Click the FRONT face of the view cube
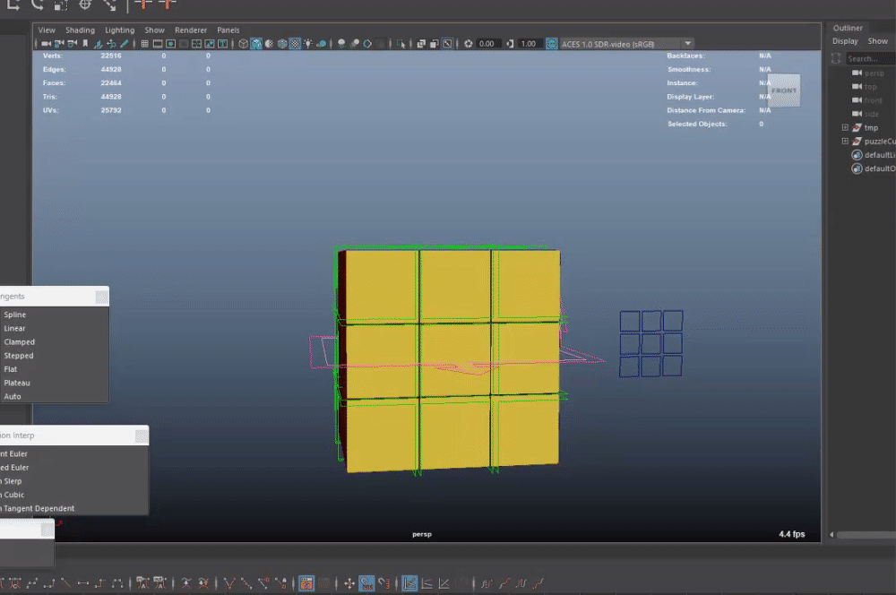Viewport: 896px width, 595px height. pyautogui.click(x=783, y=91)
